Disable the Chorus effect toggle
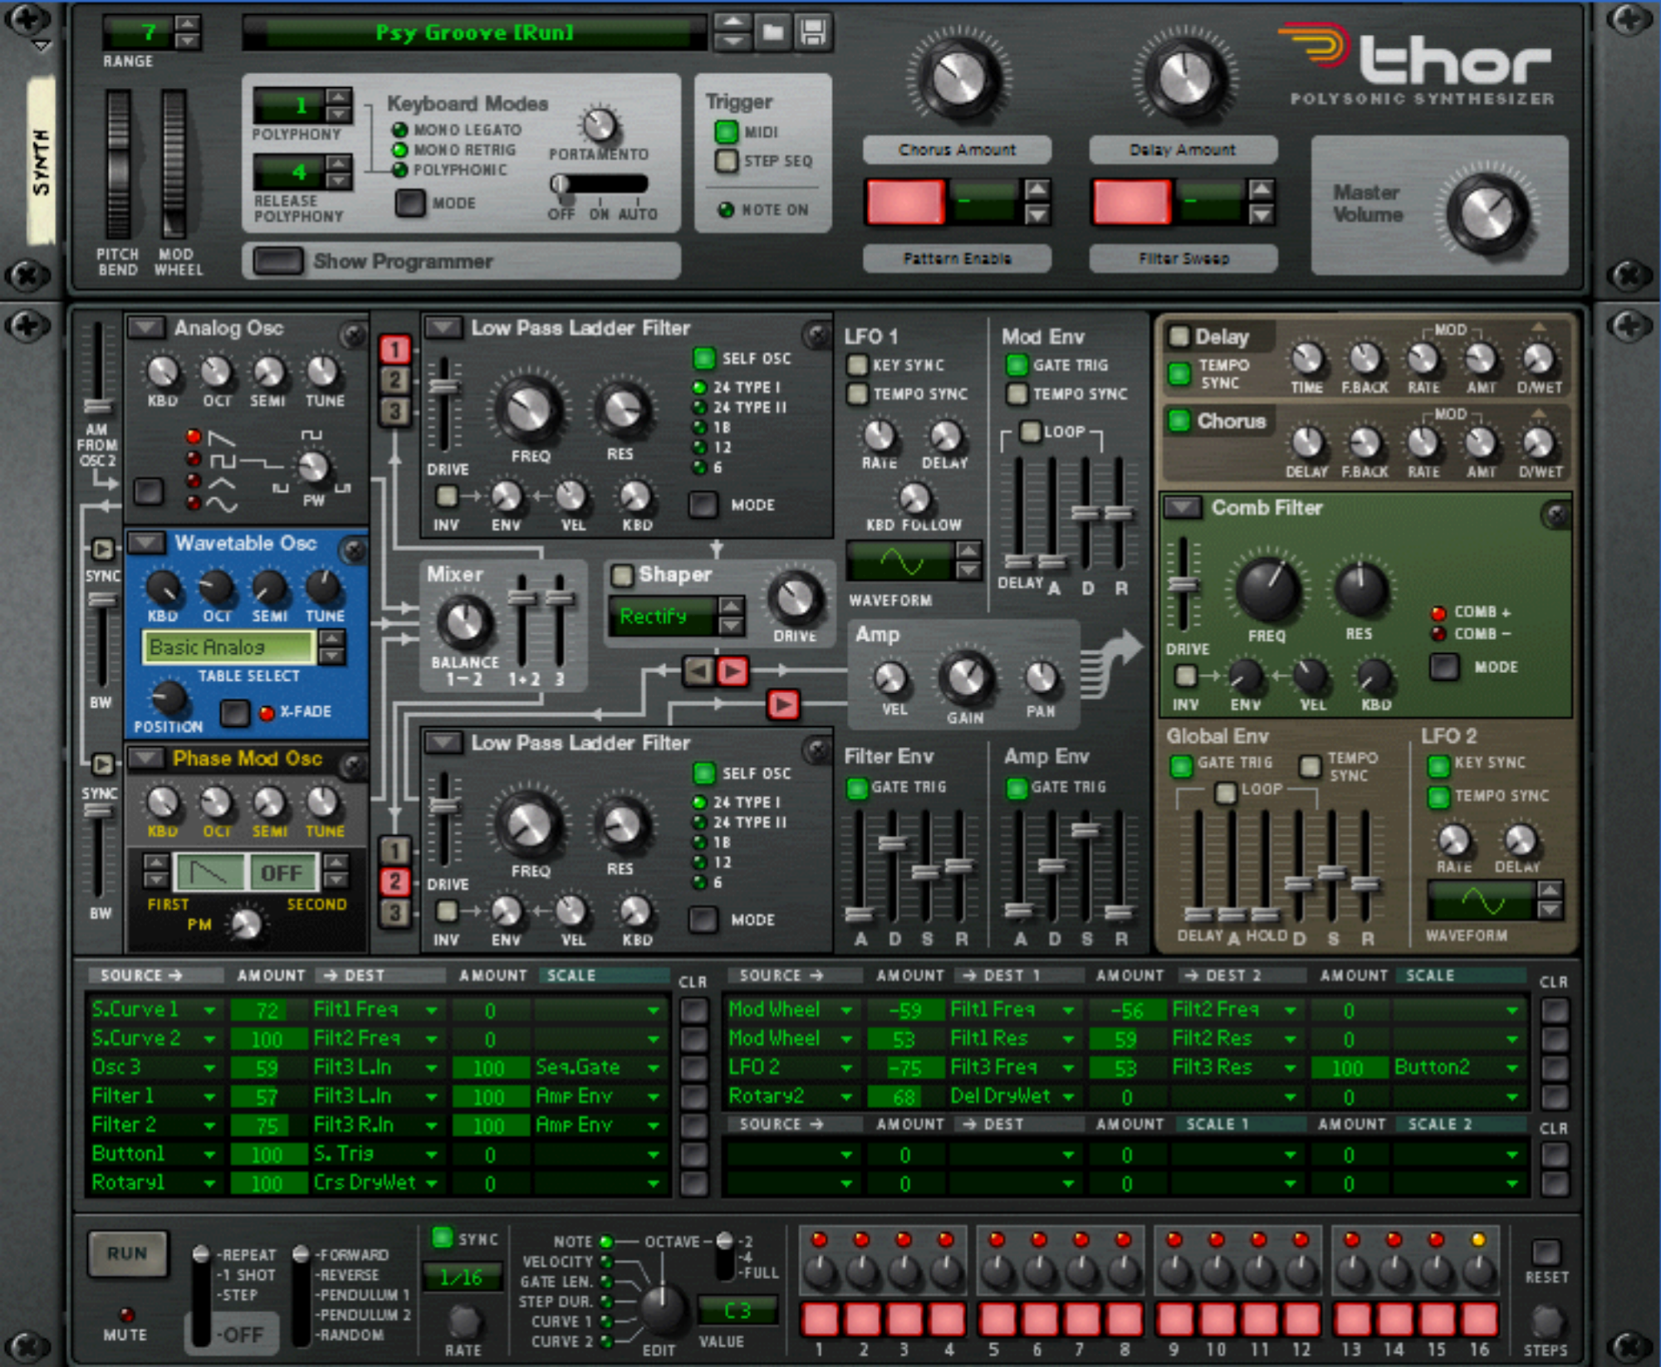This screenshot has height=1367, width=1661. click(x=1178, y=421)
